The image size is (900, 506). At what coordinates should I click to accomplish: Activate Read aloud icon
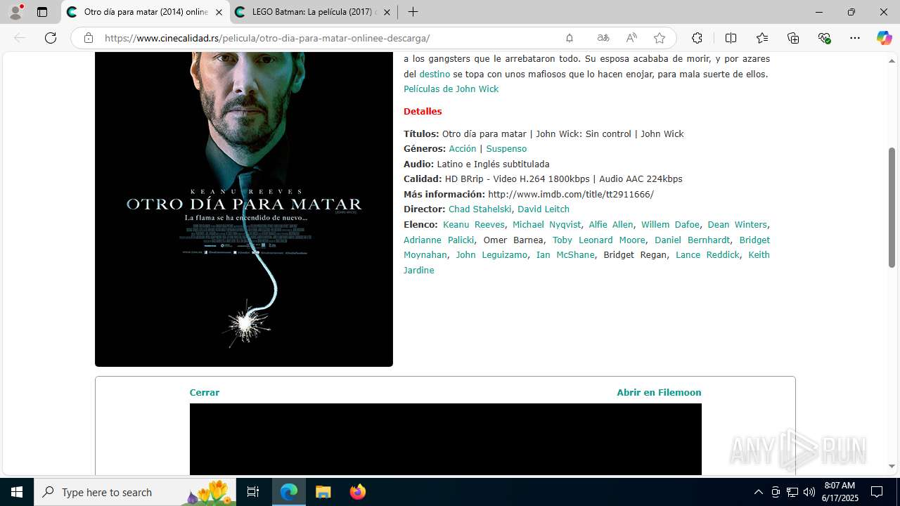click(x=631, y=38)
